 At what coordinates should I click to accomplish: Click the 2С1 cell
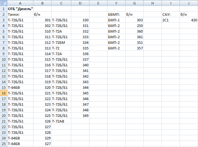171,20
